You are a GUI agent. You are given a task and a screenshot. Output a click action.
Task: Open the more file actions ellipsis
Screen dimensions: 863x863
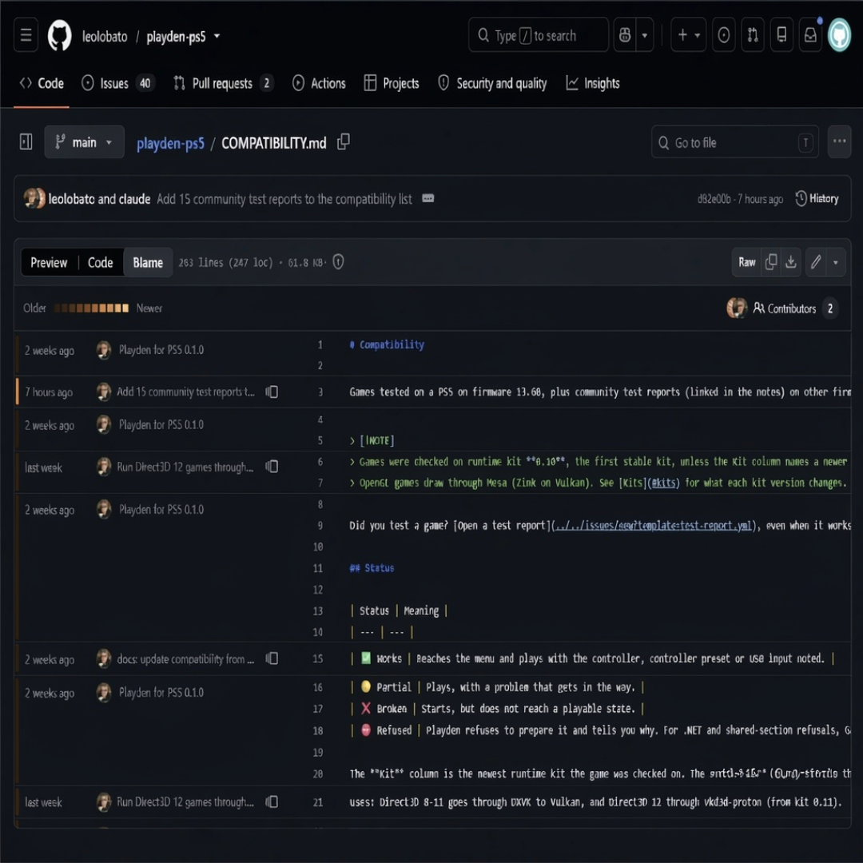pyautogui.click(x=839, y=141)
